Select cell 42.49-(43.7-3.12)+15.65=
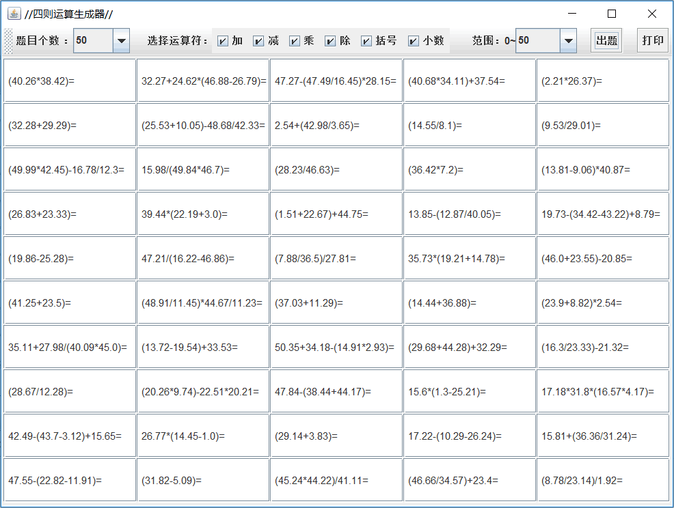 70,436
